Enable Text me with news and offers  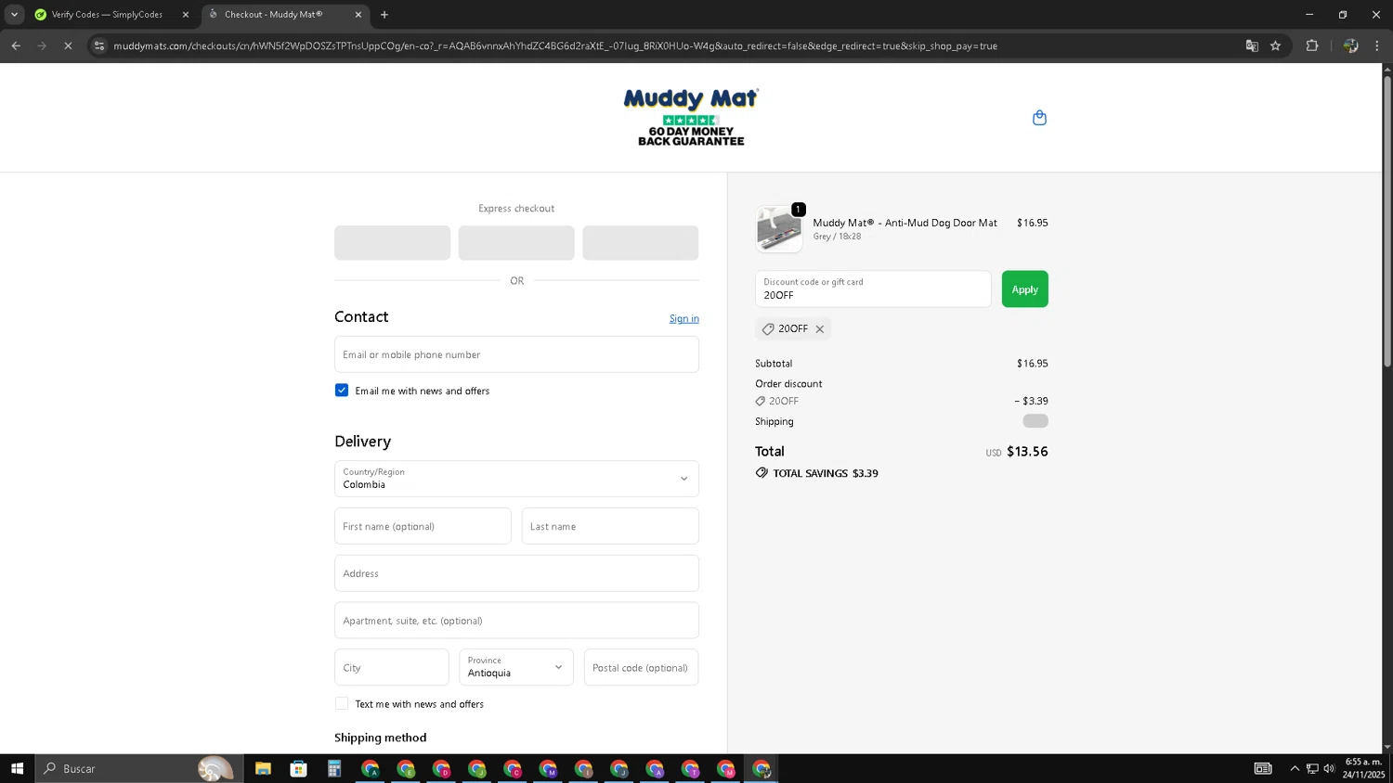(x=342, y=704)
